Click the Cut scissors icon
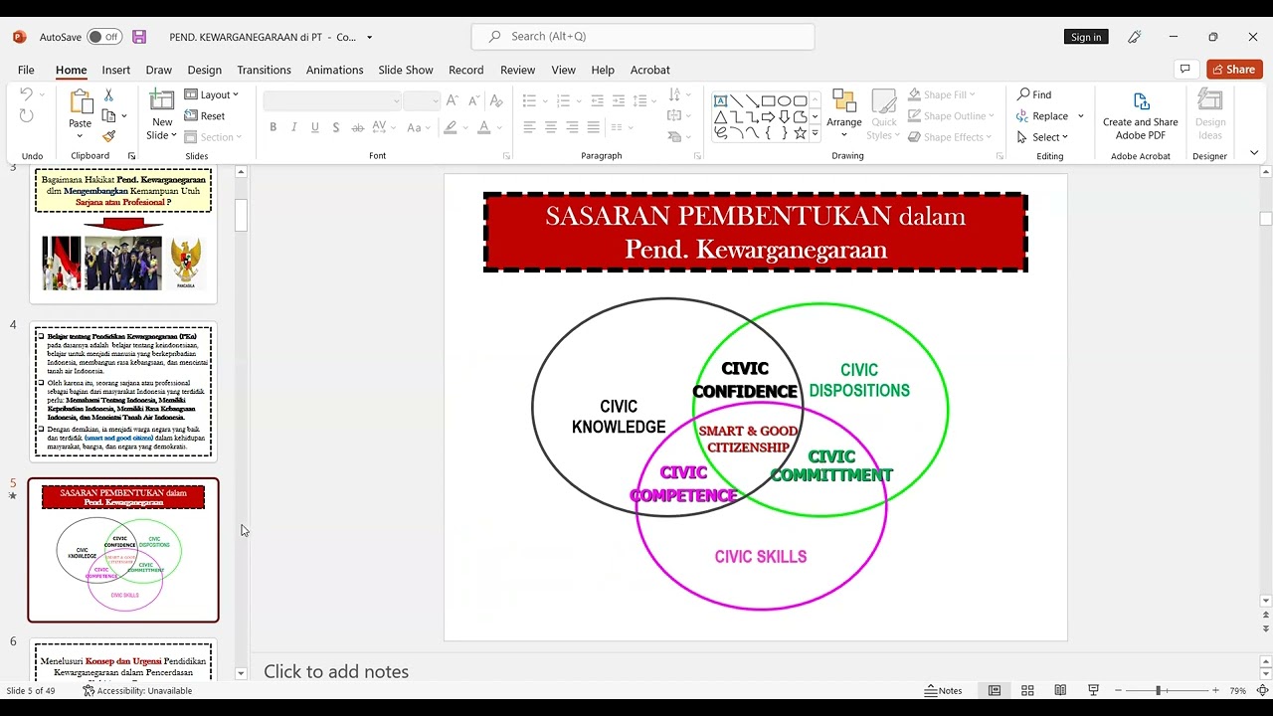Screen dimensions: 1273x716 [108, 95]
